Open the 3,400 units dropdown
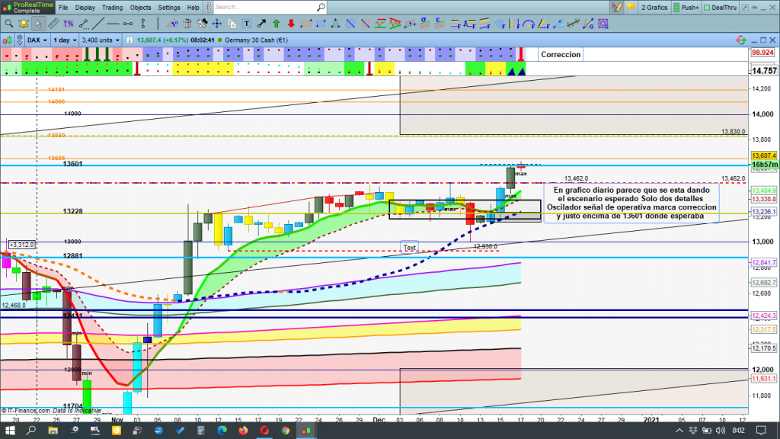This screenshot has width=780, height=439. pyautogui.click(x=101, y=40)
